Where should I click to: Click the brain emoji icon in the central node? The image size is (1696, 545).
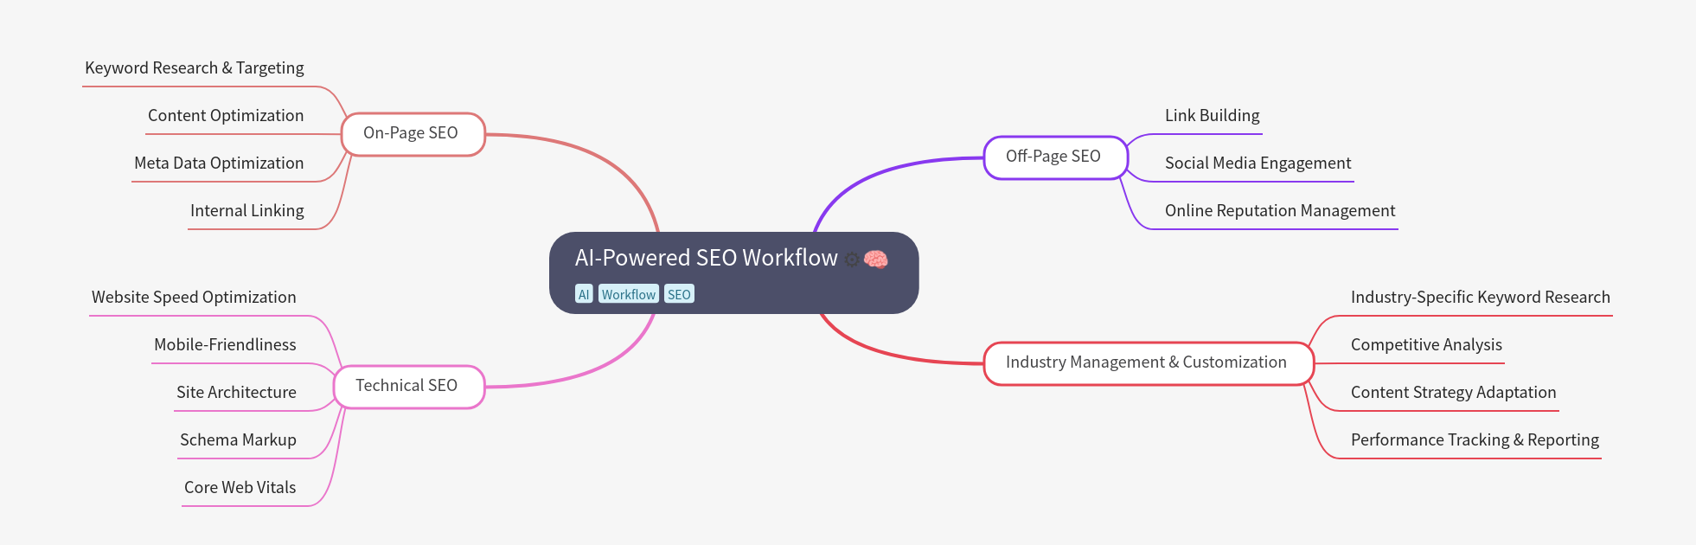(x=876, y=259)
